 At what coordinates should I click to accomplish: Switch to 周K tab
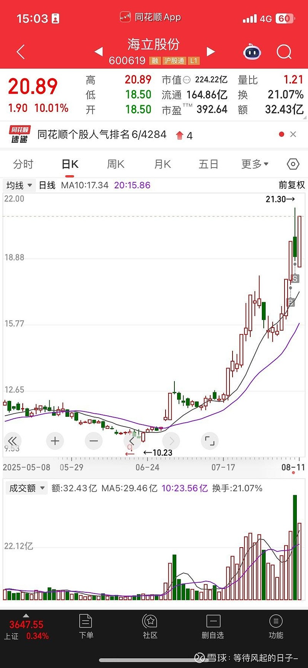coord(115,164)
